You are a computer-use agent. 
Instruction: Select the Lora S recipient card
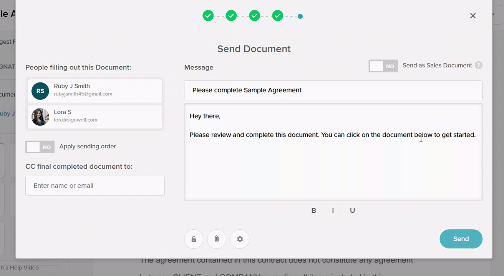(94, 117)
